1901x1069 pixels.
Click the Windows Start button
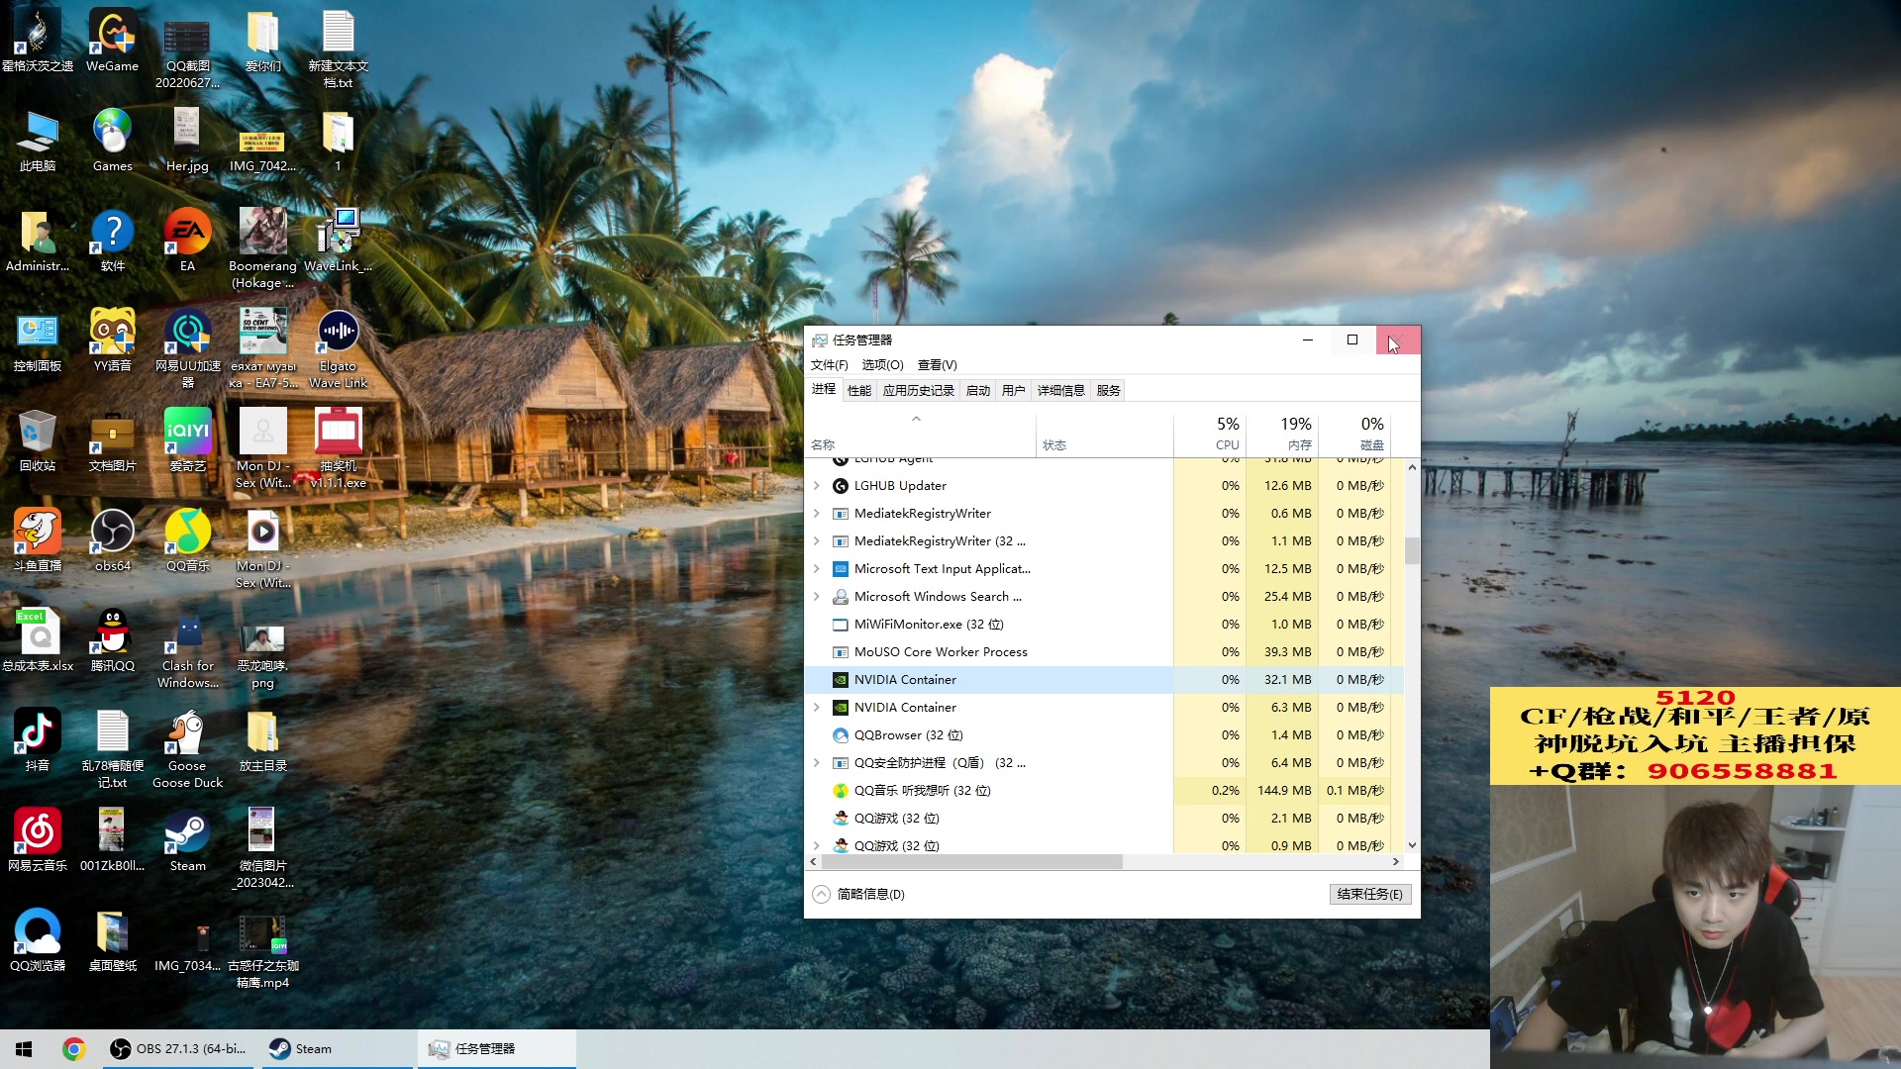click(24, 1049)
